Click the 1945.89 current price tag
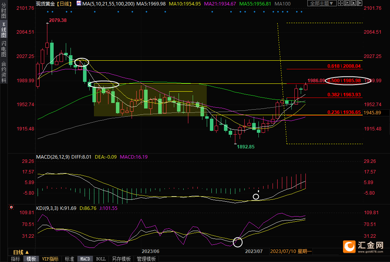Image resolution: width=390 pixels, height=262 pixels. (372, 113)
